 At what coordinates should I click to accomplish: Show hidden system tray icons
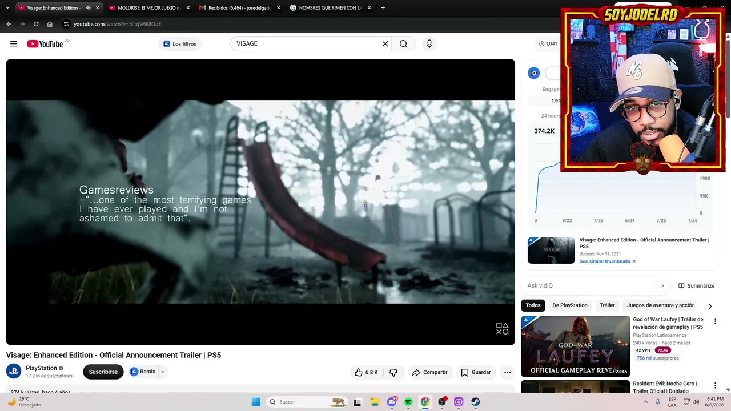tap(645, 402)
